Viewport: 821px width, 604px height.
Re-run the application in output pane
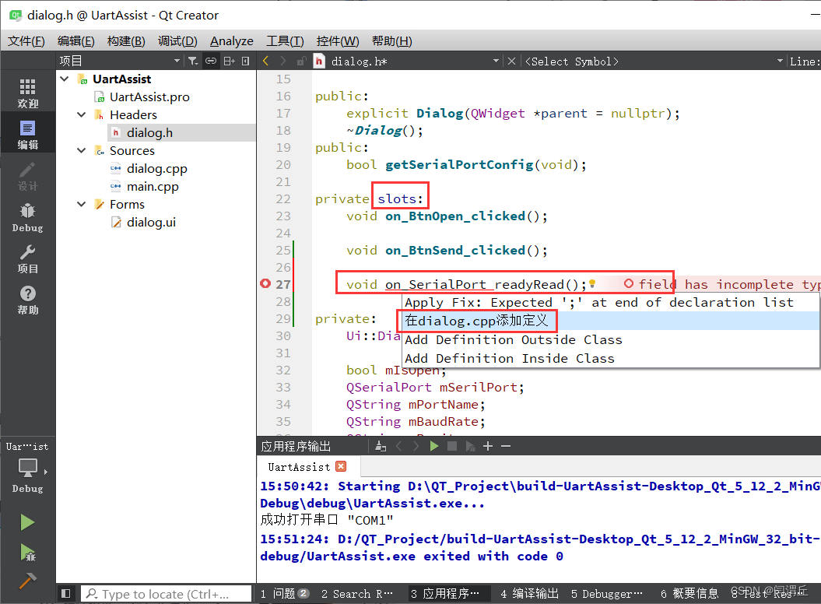coord(434,446)
